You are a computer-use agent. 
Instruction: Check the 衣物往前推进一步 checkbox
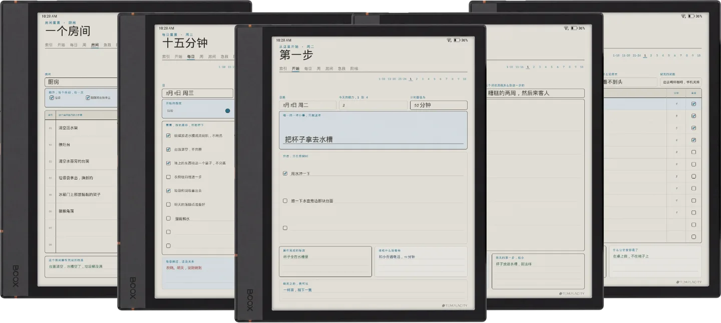(168, 177)
